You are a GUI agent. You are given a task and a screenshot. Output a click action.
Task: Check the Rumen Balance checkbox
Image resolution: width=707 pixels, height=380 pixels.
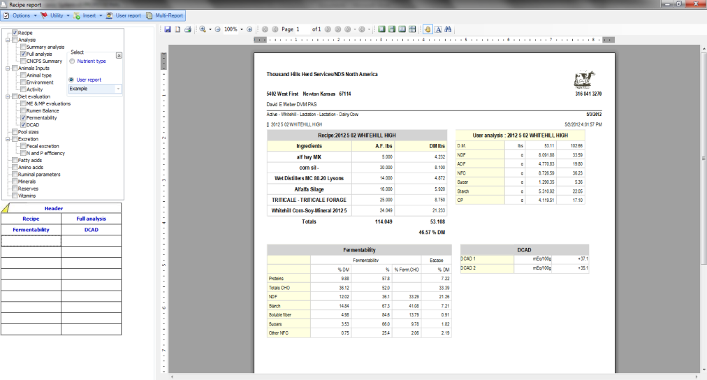tap(23, 110)
